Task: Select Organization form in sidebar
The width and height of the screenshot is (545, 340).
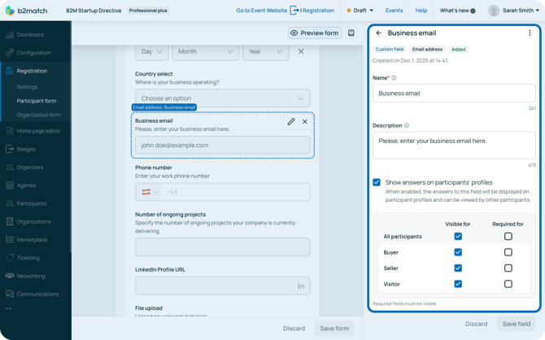Action: click(x=38, y=115)
